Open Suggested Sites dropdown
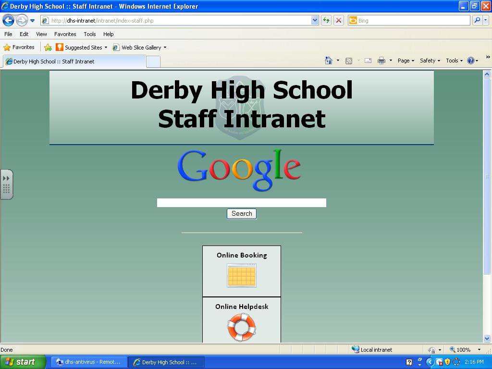The height and width of the screenshot is (369, 492). coord(82,48)
